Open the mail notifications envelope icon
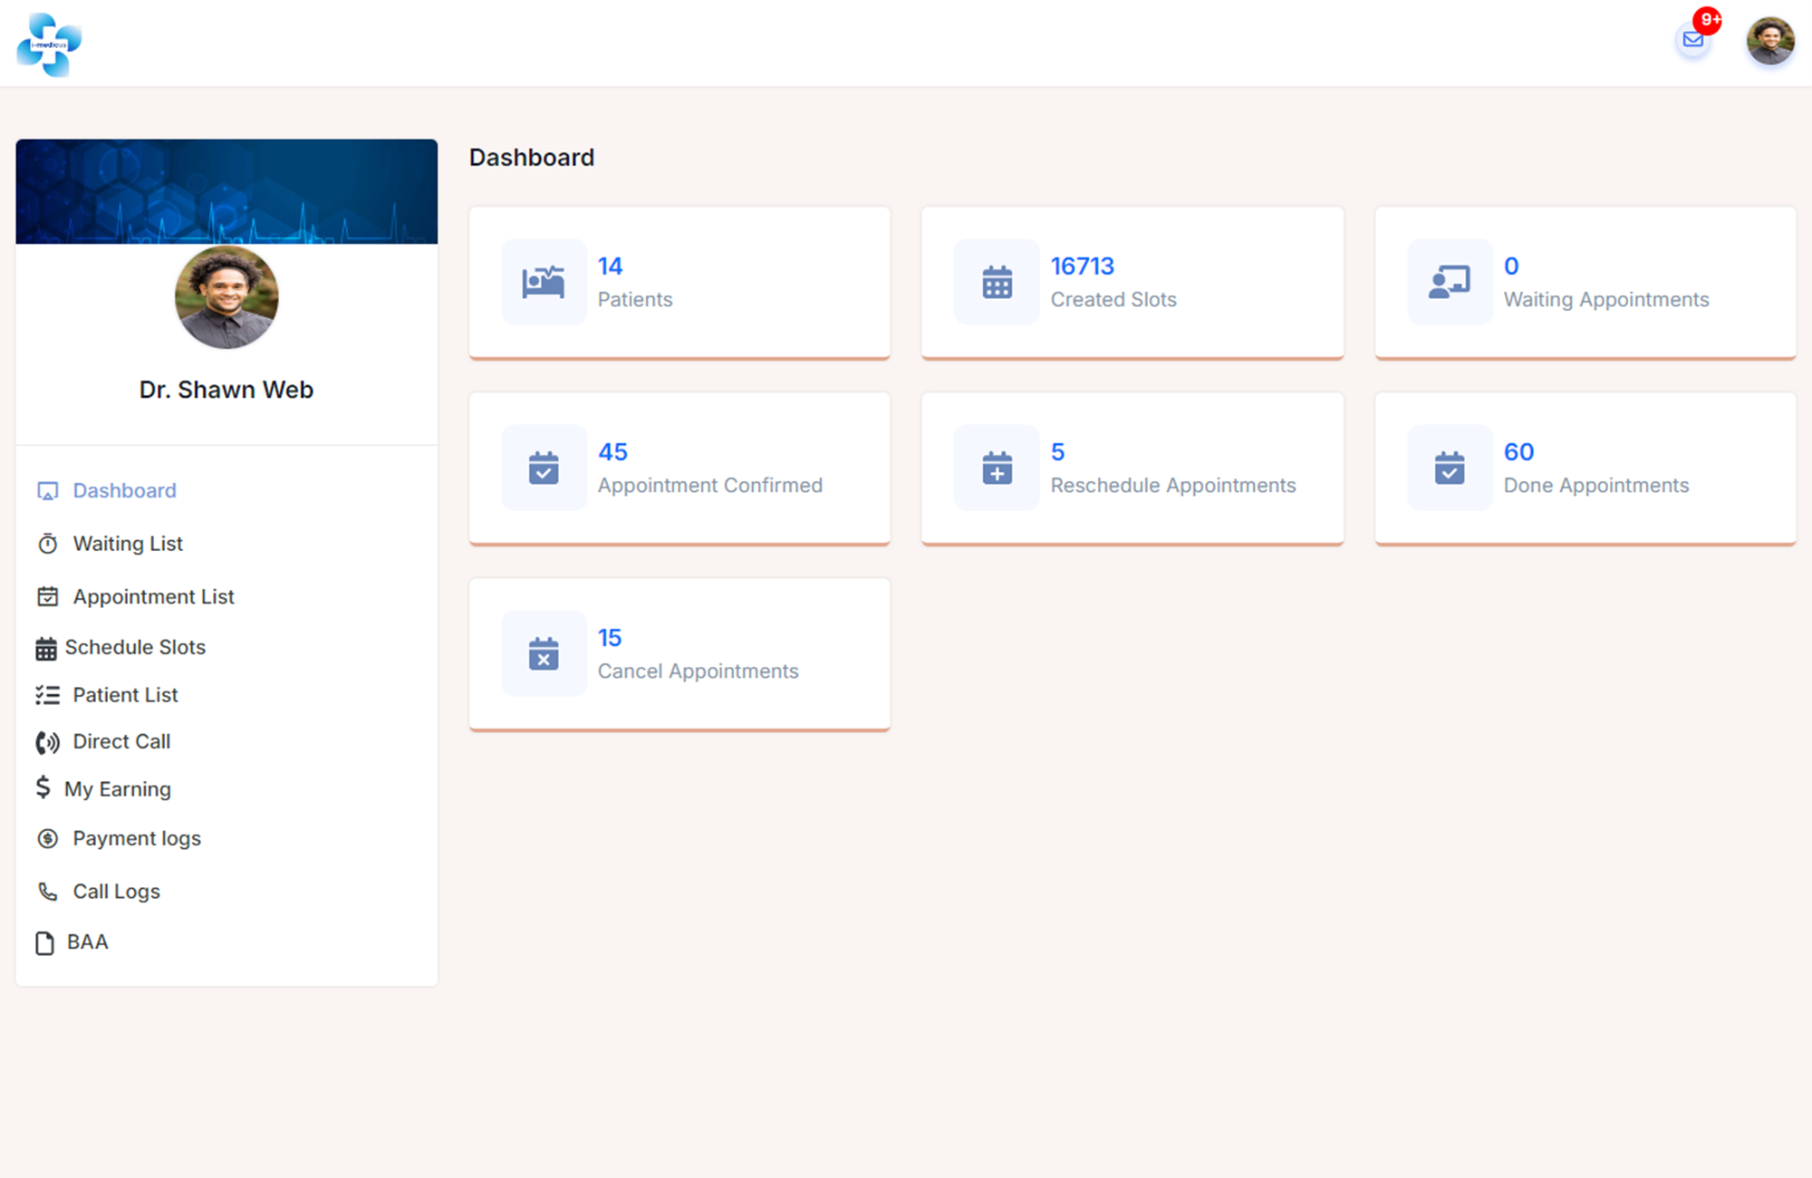 (x=1692, y=39)
